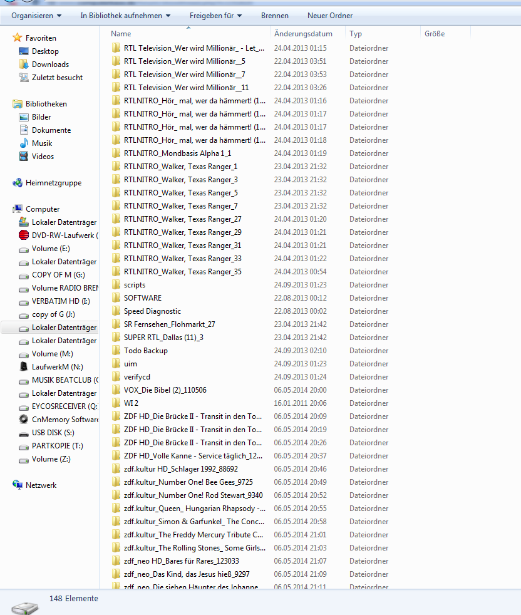Select ZDF HD_Volle Kanne folder
The width and height of the screenshot is (521, 615).
coord(193,456)
